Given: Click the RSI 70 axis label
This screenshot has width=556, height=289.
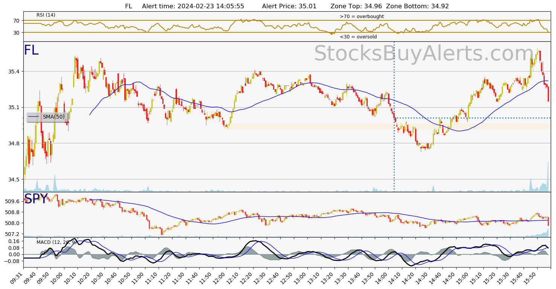Looking at the screenshot, I should pos(17,21).
